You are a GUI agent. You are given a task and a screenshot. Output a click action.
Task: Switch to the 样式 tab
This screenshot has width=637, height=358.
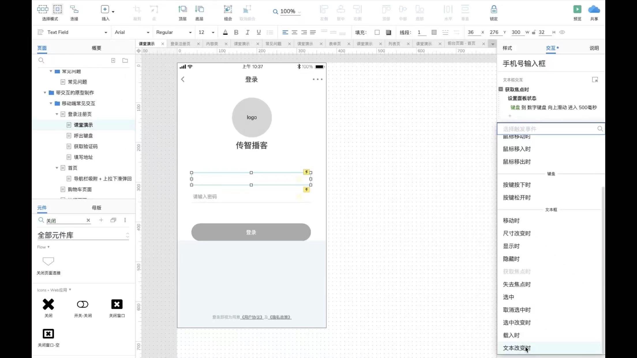(507, 48)
